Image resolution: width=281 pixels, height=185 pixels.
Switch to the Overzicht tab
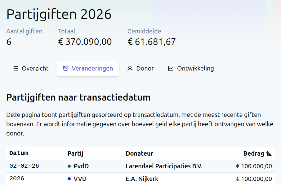[x=30, y=68]
